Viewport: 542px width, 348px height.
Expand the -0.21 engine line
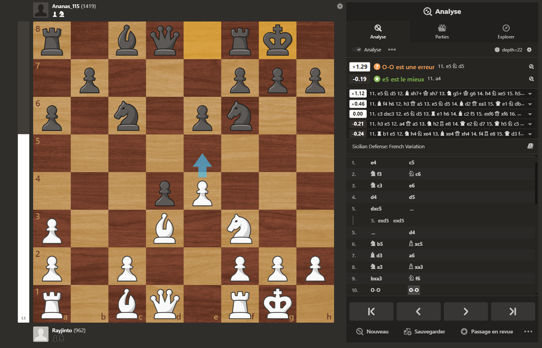pos(530,124)
